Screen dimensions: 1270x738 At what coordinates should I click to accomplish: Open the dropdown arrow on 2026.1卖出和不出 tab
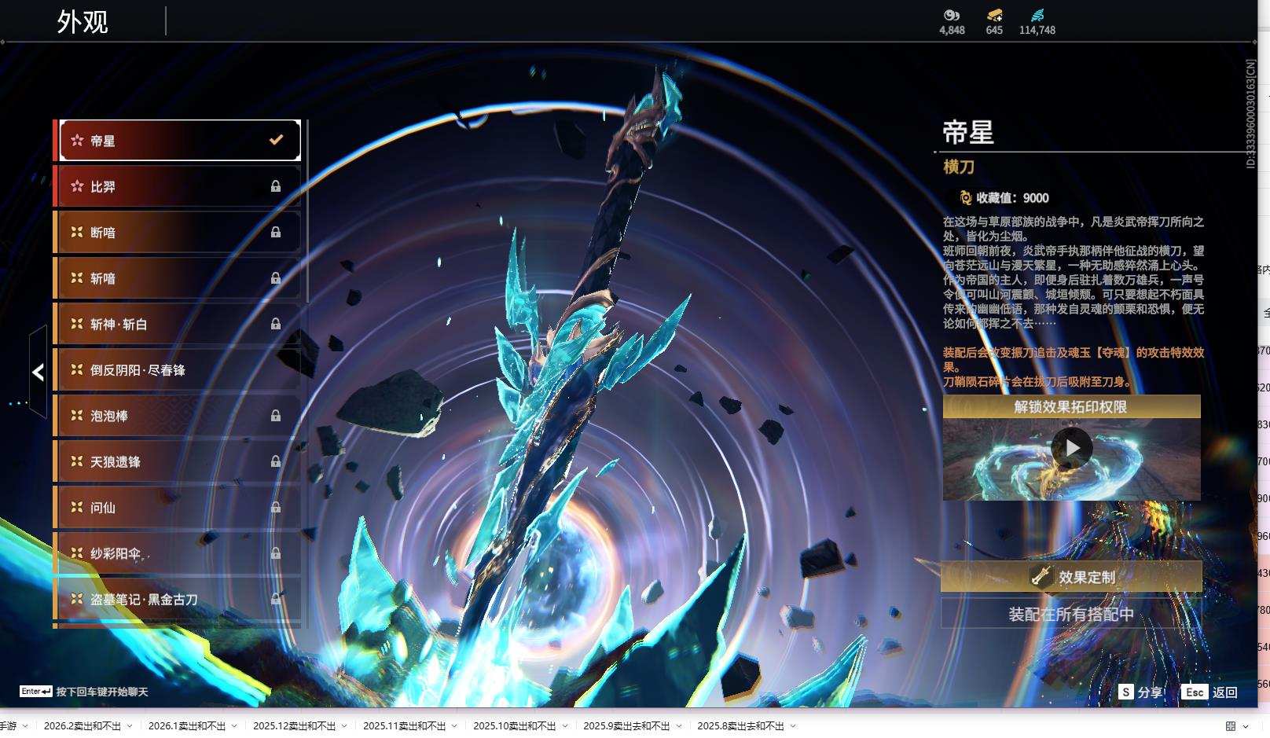pyautogui.click(x=234, y=726)
